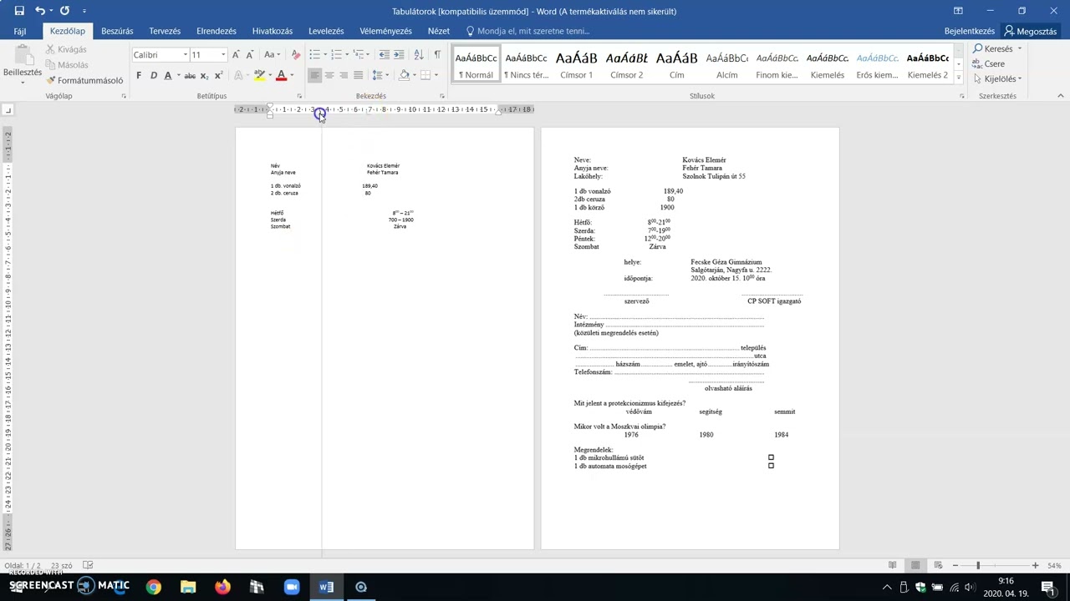1070x601 pixels.
Task: Redo the last action
Action: pos(64,11)
